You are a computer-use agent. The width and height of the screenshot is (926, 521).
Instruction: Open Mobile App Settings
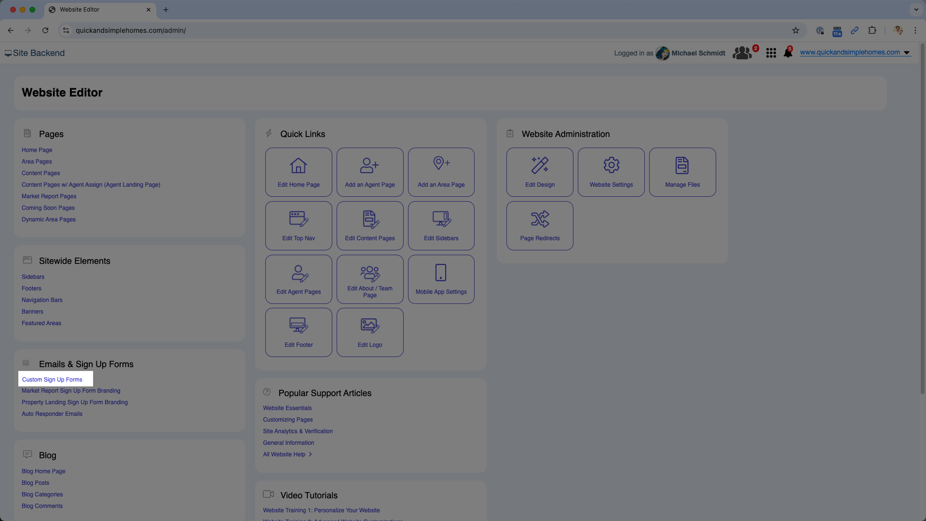coord(440,279)
